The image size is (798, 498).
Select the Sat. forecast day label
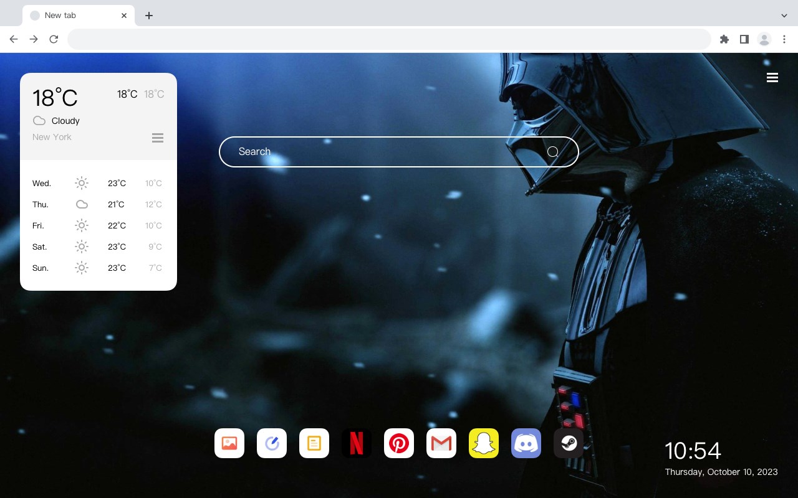[40, 247]
